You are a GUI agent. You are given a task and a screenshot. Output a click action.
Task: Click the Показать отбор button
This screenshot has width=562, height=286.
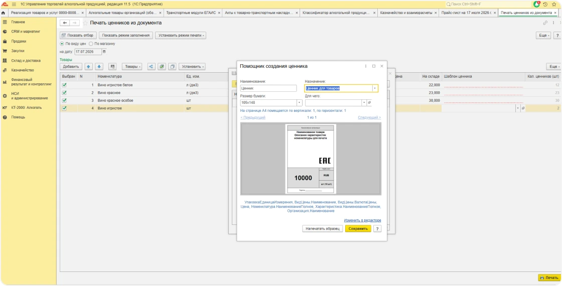coord(78,36)
